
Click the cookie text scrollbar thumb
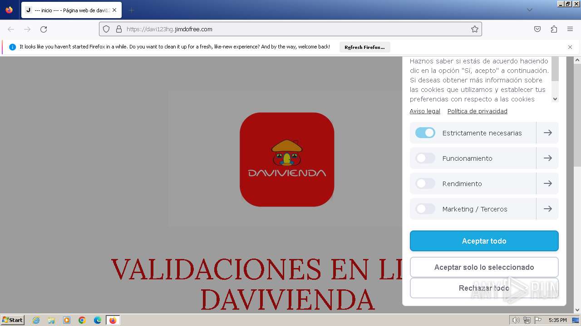pos(555,69)
